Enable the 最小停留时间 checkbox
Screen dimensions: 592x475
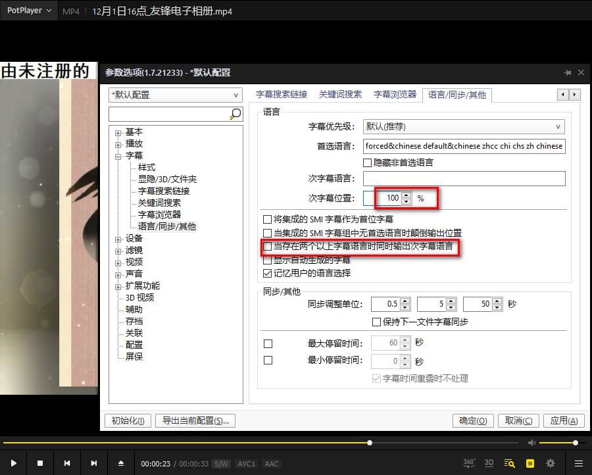tap(268, 361)
